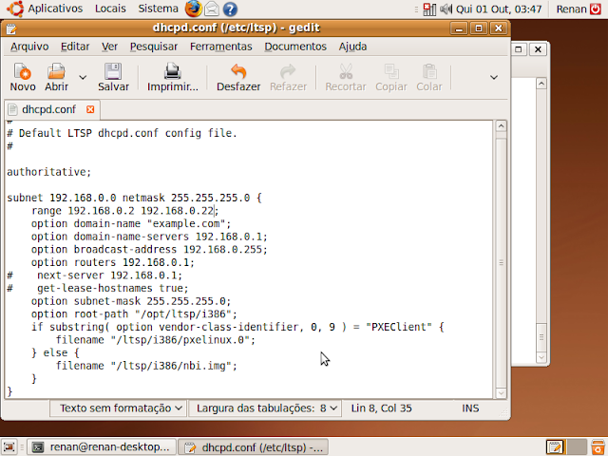Click the broadcast-address 192.168.0.255 line
The height and width of the screenshot is (456, 608).
coord(149,249)
